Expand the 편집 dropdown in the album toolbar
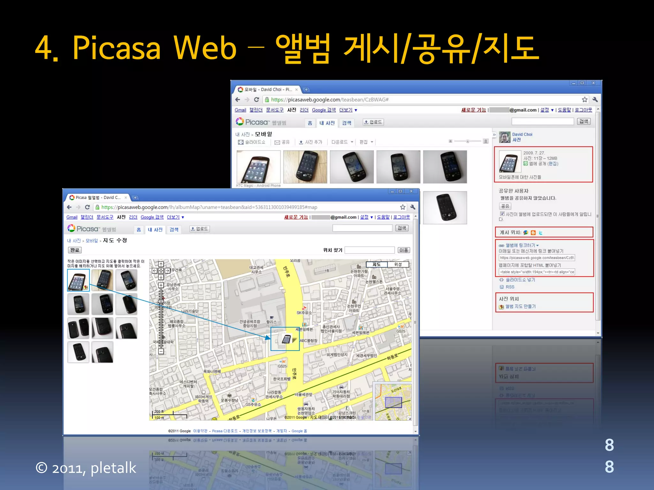 pos(366,142)
